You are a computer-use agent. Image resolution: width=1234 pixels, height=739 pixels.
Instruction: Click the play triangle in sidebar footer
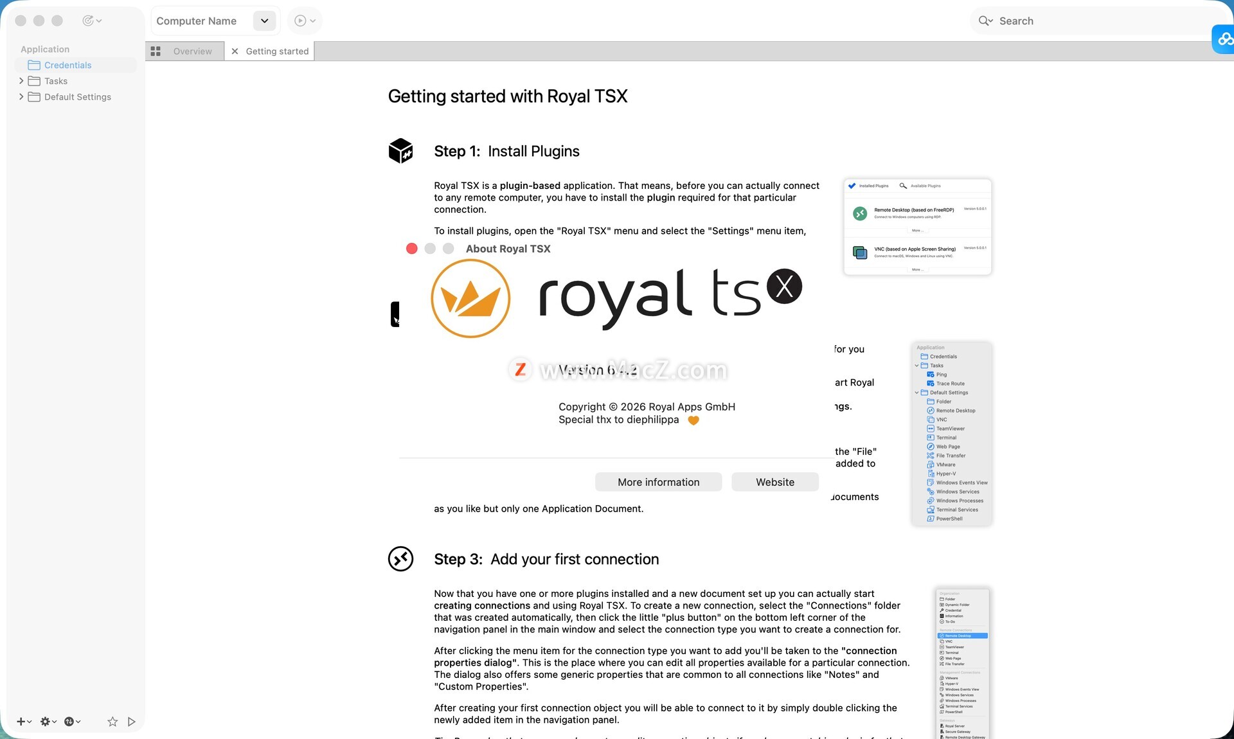(x=132, y=722)
